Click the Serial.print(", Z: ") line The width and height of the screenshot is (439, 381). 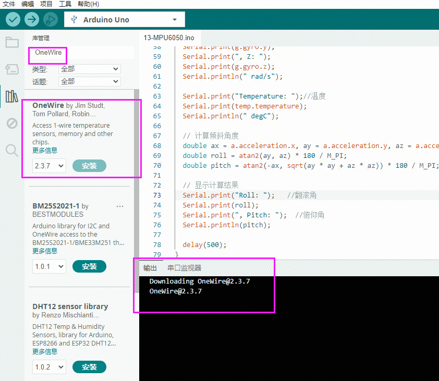226,56
